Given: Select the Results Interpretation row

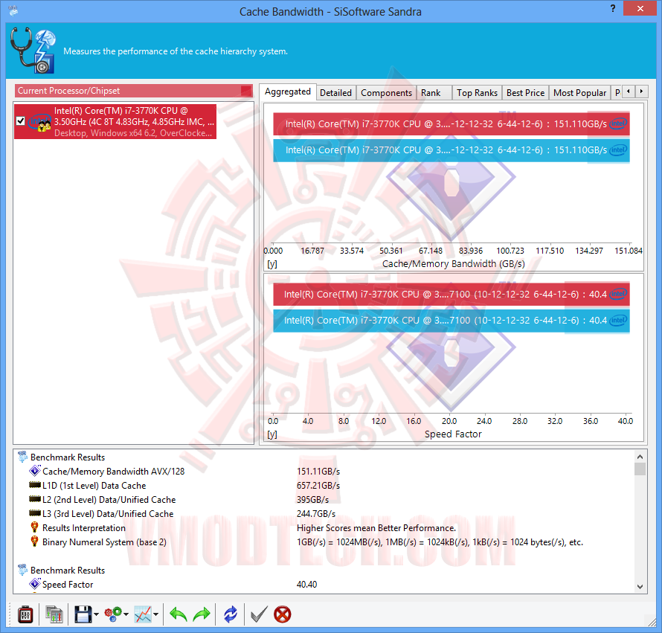Looking at the screenshot, I should 84,528.
